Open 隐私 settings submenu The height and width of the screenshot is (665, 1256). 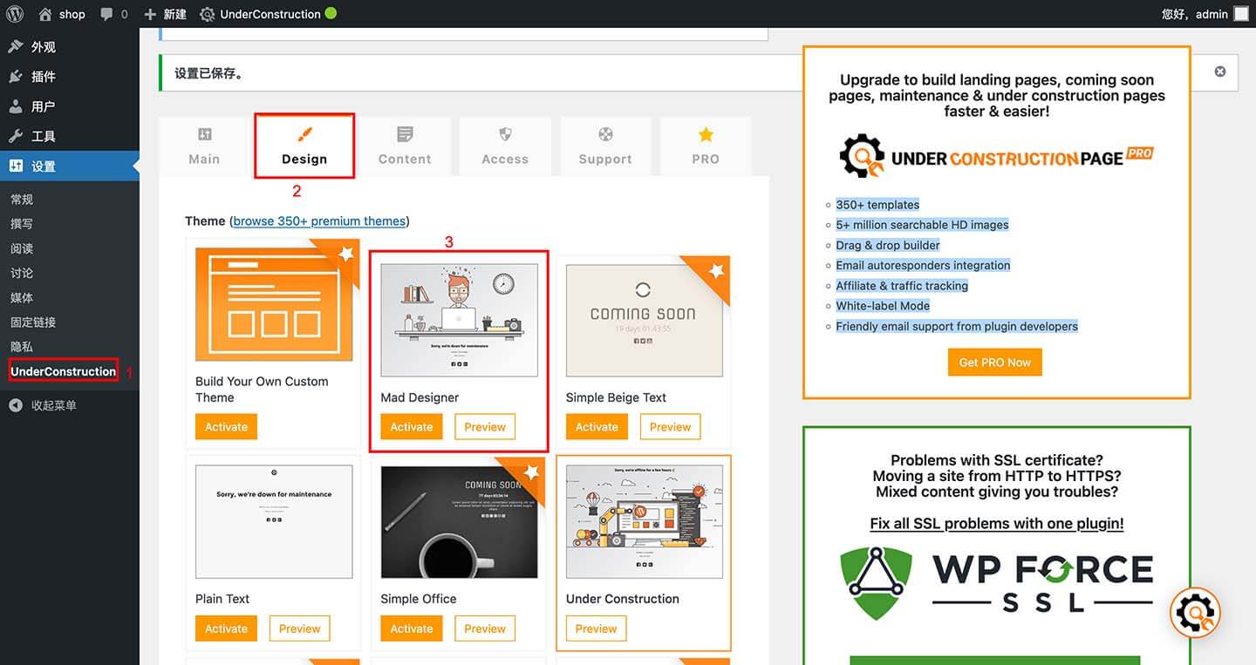22,346
